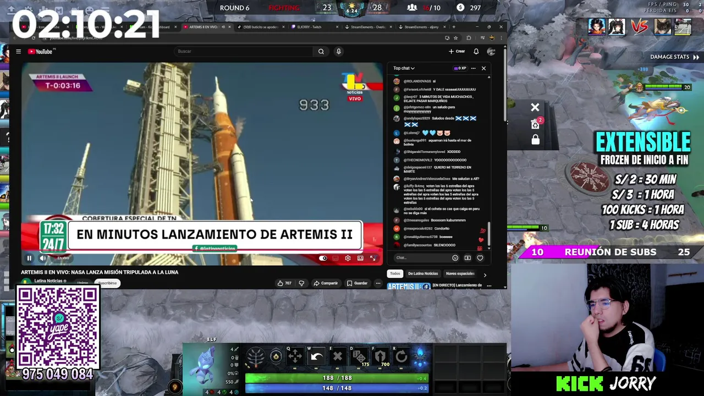Select the Todos filter chip
Image resolution: width=704 pixels, height=396 pixels.
point(395,273)
